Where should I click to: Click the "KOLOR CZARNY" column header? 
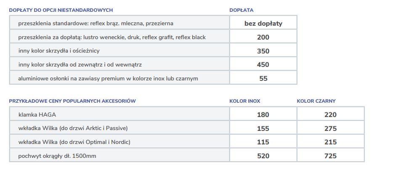[x=316, y=101]
